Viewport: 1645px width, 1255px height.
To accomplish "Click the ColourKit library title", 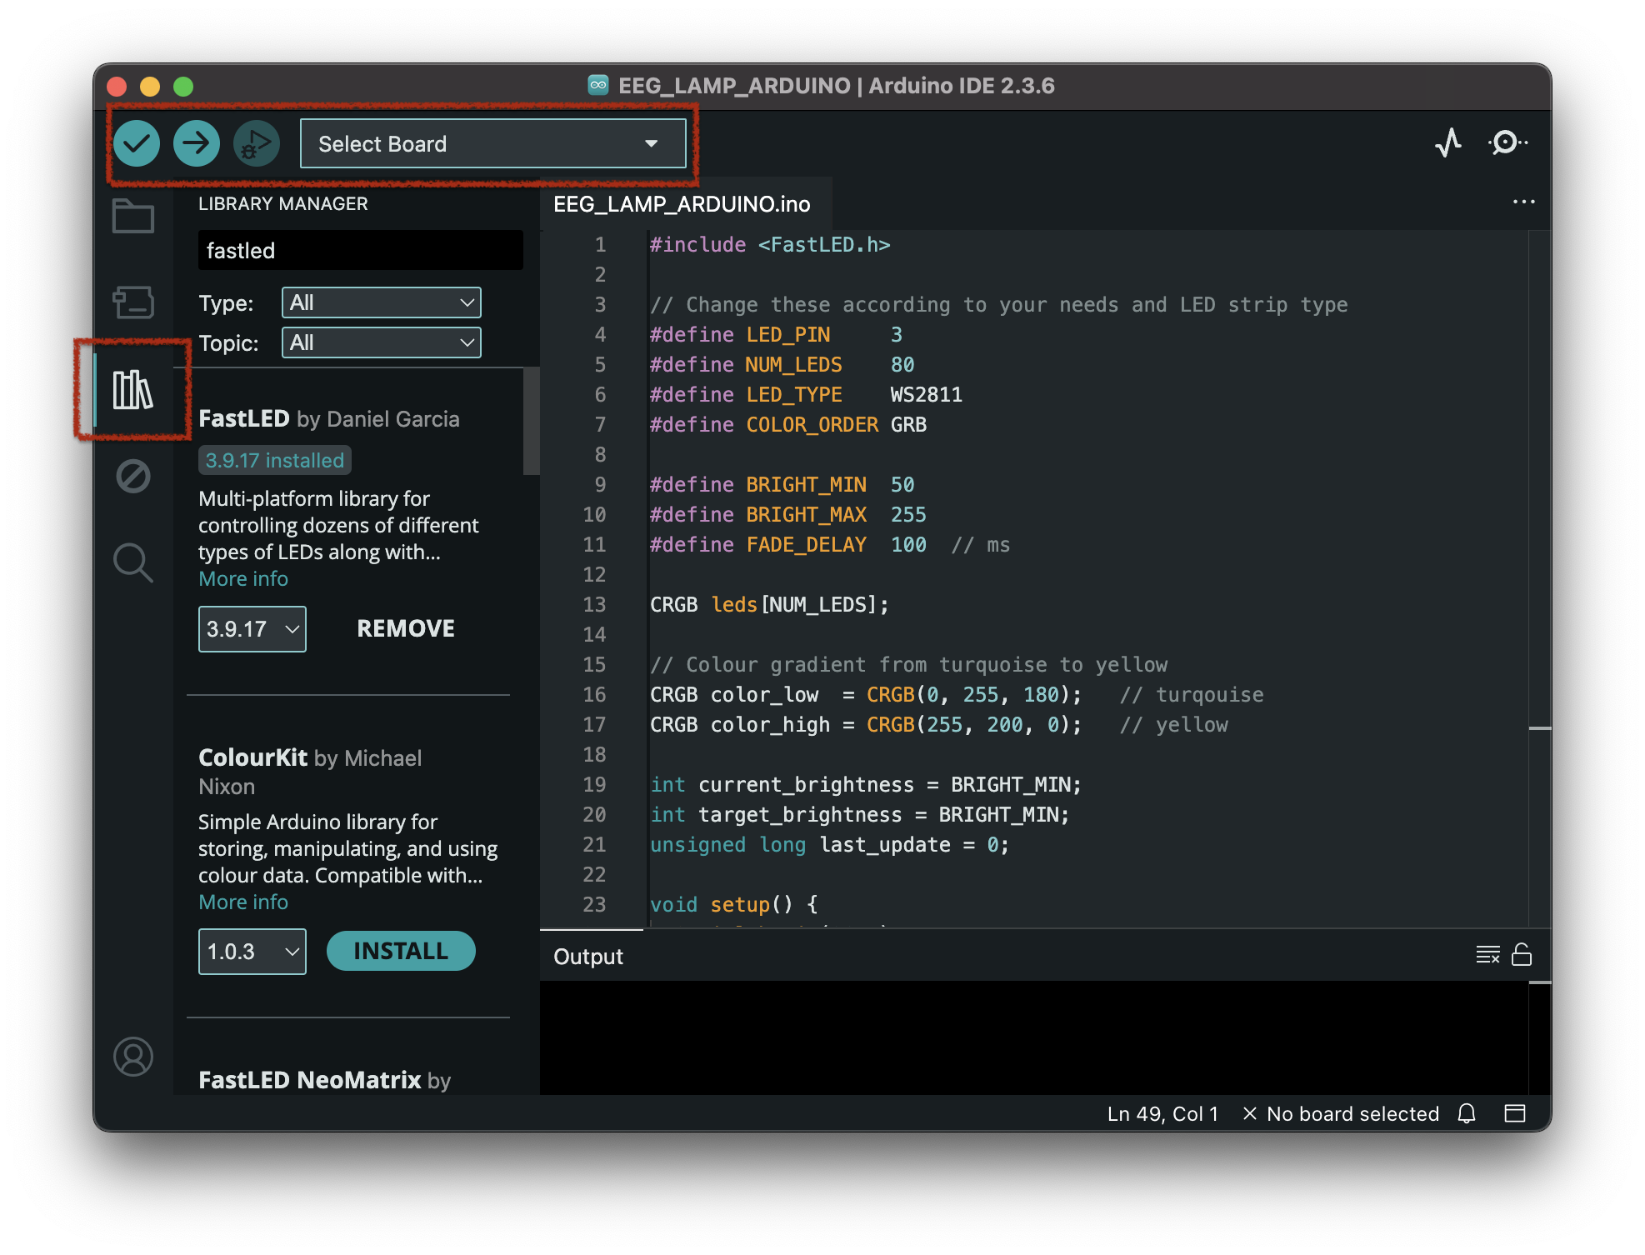I will pyautogui.click(x=253, y=757).
